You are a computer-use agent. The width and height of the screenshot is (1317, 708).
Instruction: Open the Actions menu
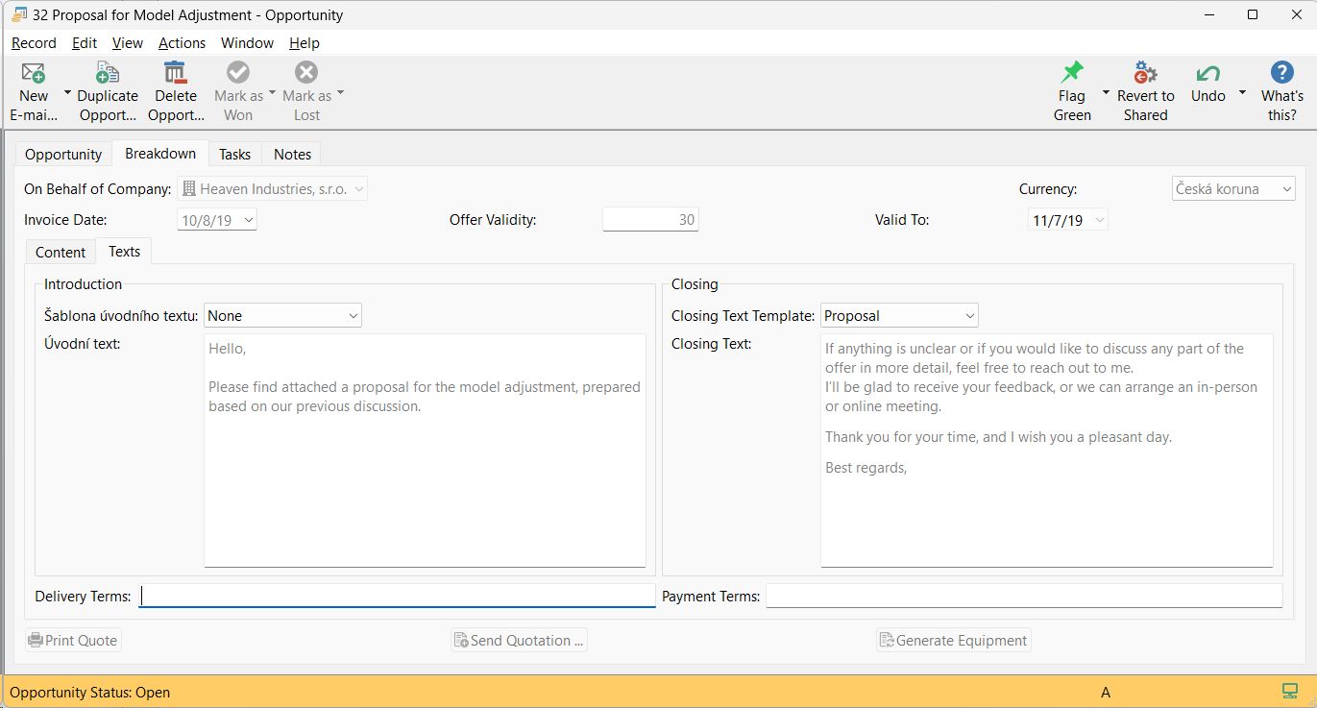coord(182,43)
